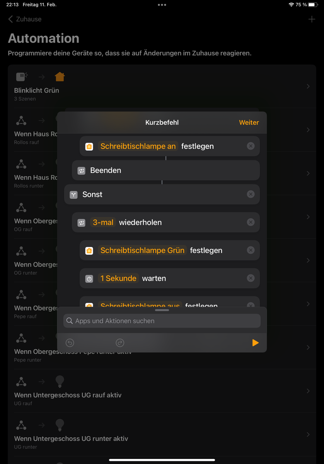Remove the 3-mal wiederholen action
Viewport: 324px width, 464px height.
(251, 222)
